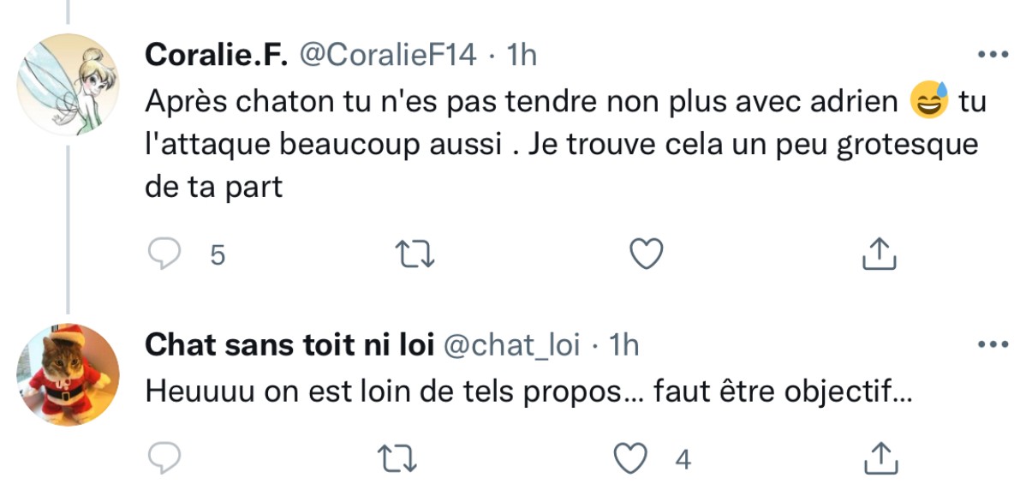
Task: Like the tweet from Coralie.F.
Action: click(647, 254)
